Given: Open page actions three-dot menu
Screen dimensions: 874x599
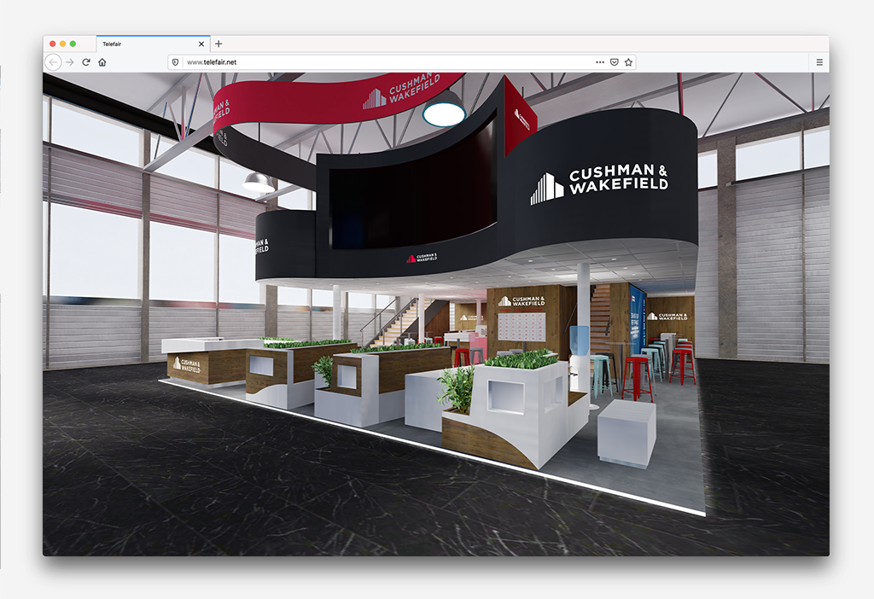Looking at the screenshot, I should (600, 62).
